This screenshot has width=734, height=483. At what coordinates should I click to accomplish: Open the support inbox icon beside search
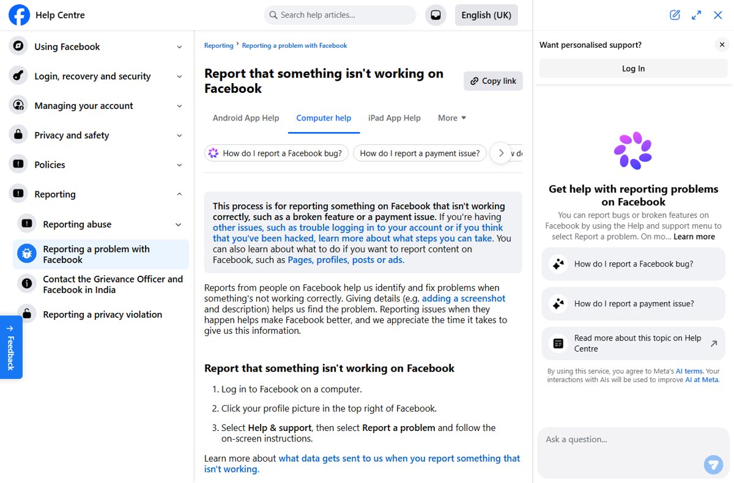coord(436,15)
